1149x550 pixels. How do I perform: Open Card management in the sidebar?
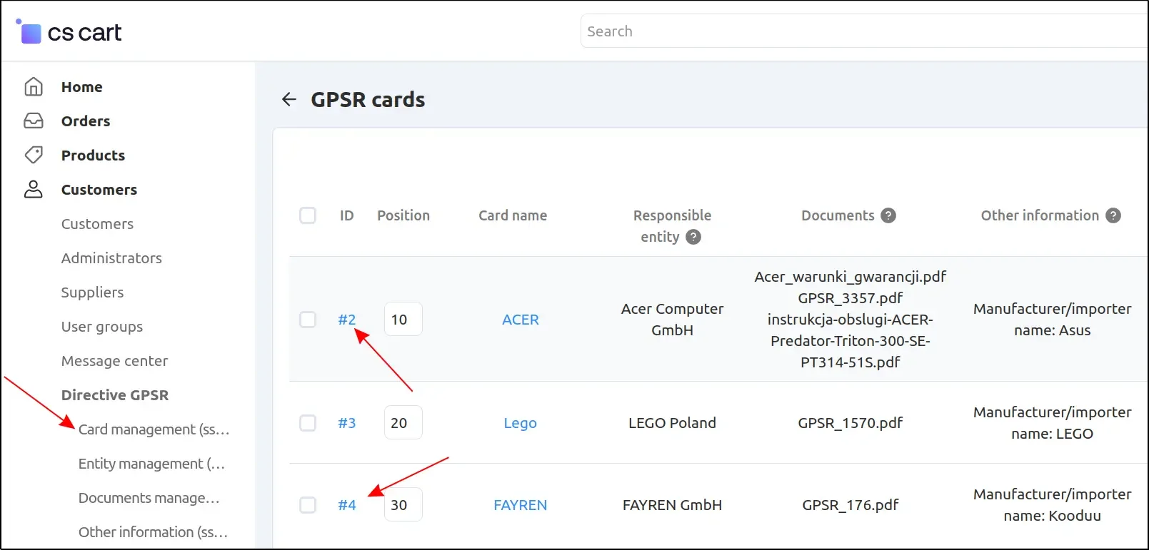click(154, 429)
